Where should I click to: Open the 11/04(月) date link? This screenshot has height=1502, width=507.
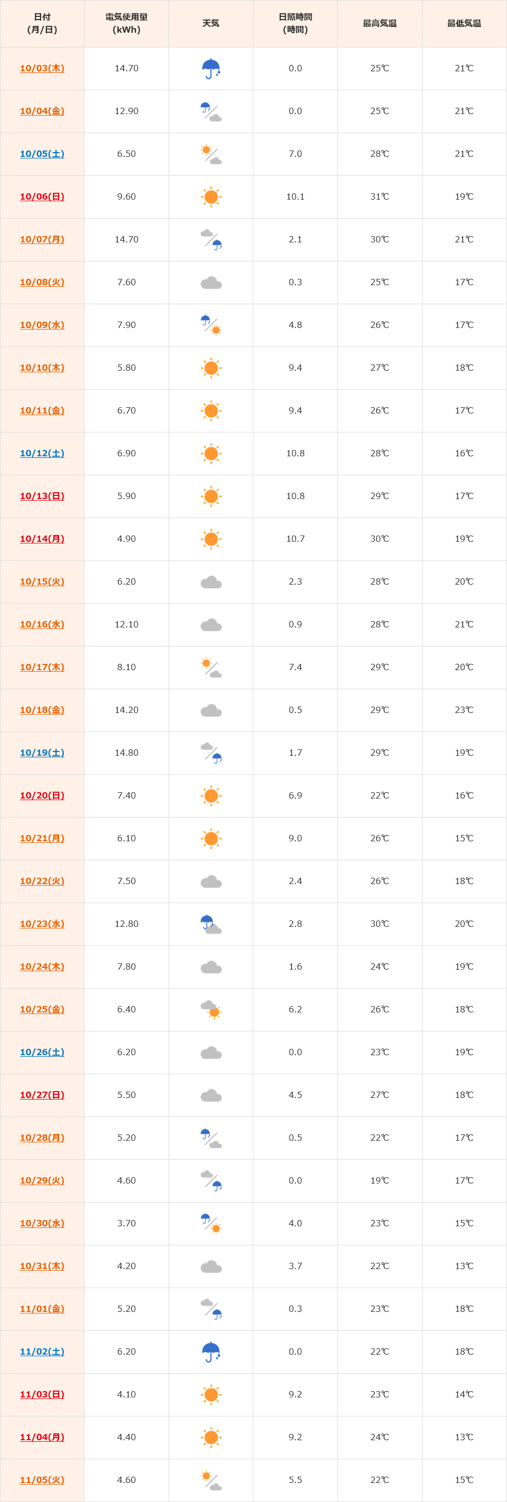(x=42, y=1437)
